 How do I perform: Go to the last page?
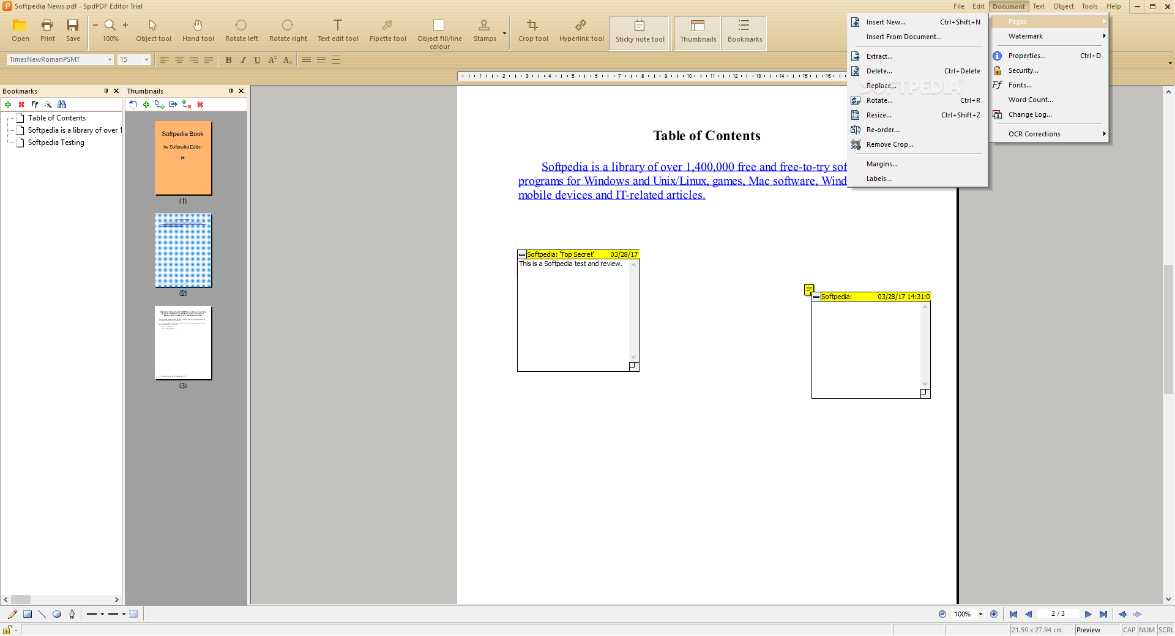point(1103,614)
